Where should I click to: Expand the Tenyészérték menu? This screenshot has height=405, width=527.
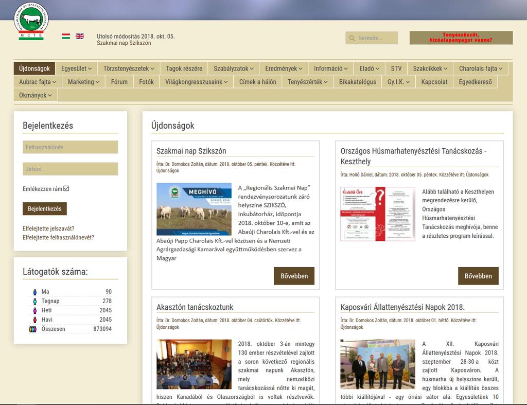click(x=308, y=82)
